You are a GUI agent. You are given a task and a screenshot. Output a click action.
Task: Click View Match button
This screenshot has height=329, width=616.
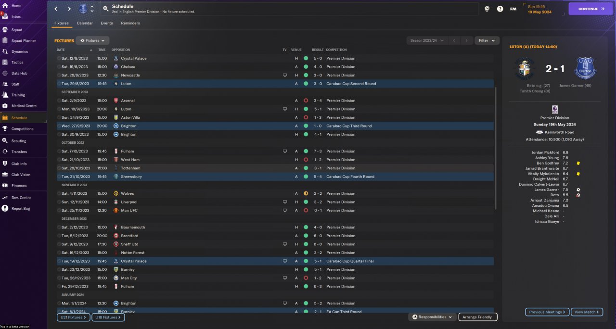pos(587,312)
